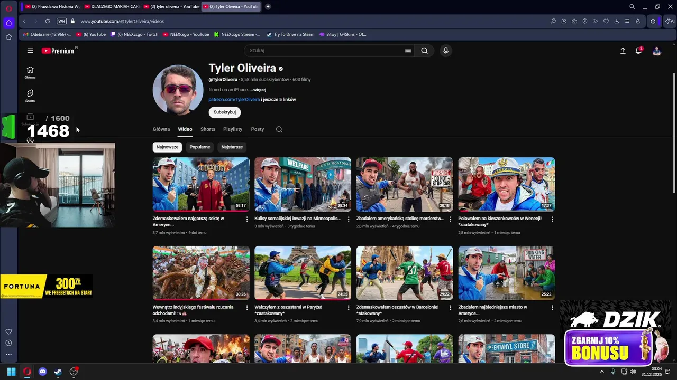Open more options for Zdemaskowałem oszustów w Barcelonie

[x=450, y=308]
